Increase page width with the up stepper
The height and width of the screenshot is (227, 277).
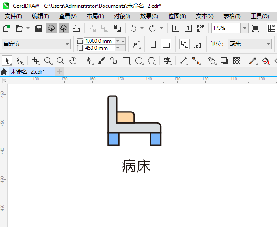pyautogui.click(x=123, y=41)
